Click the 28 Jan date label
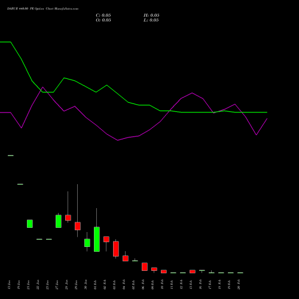The height and width of the screenshot is (299, 299). 67,285
